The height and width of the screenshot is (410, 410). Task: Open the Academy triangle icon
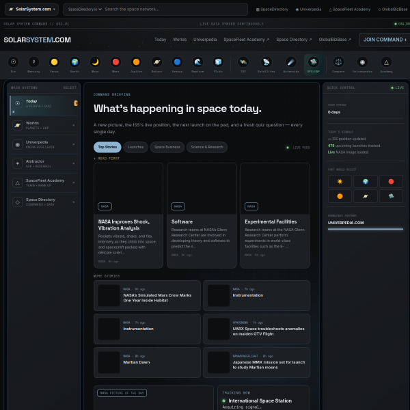click(x=386, y=64)
